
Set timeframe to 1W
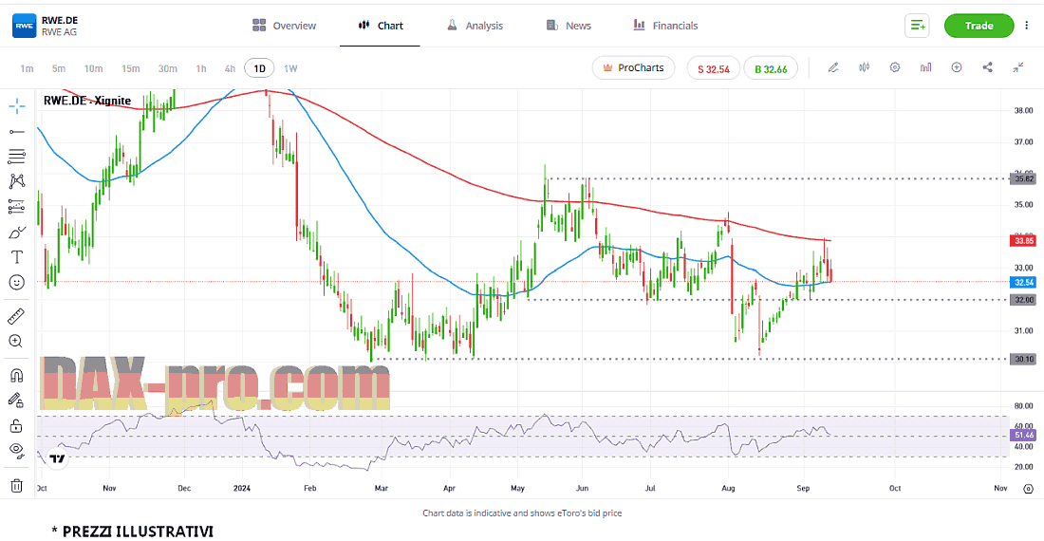pyautogui.click(x=290, y=68)
